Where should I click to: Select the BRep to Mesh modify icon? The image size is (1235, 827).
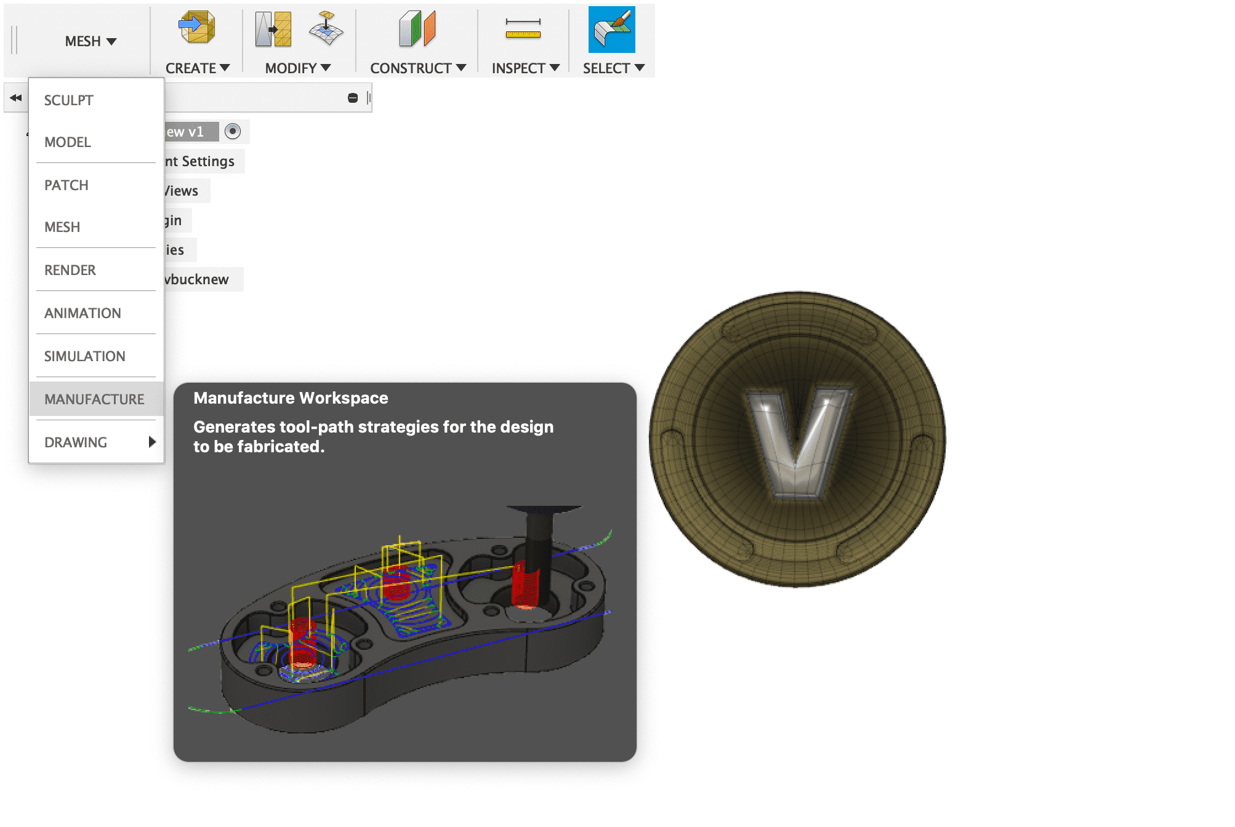click(x=273, y=30)
